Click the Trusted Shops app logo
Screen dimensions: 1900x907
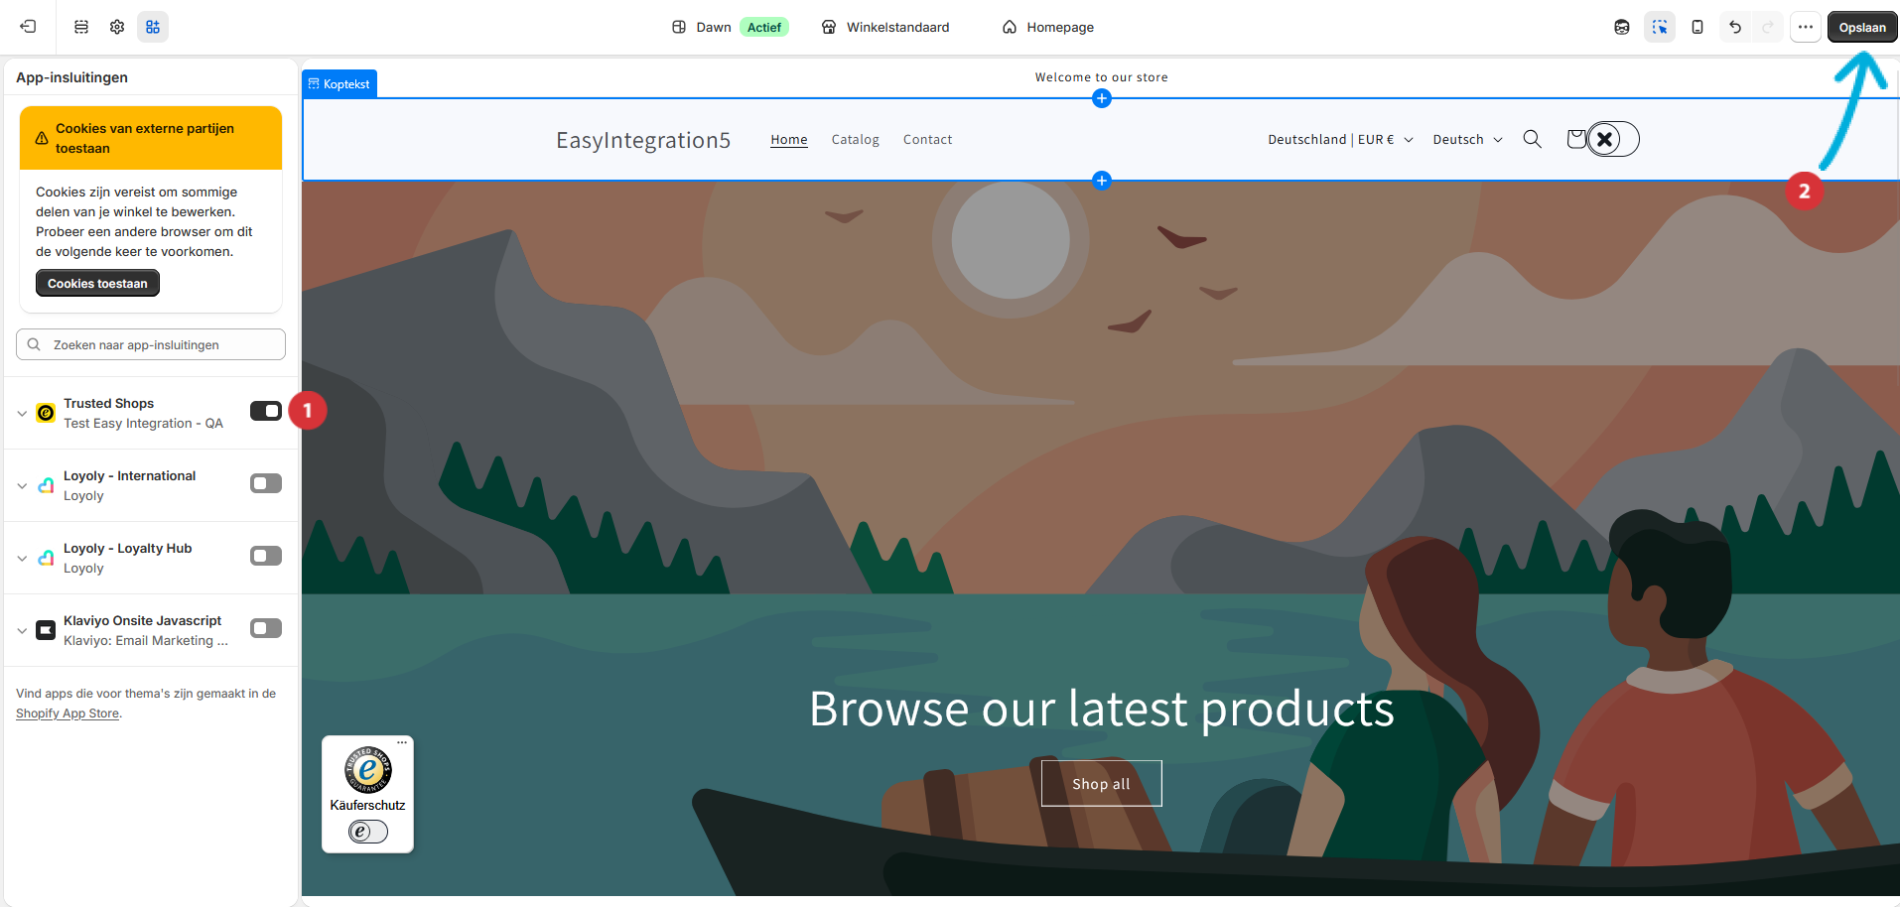tap(46, 413)
